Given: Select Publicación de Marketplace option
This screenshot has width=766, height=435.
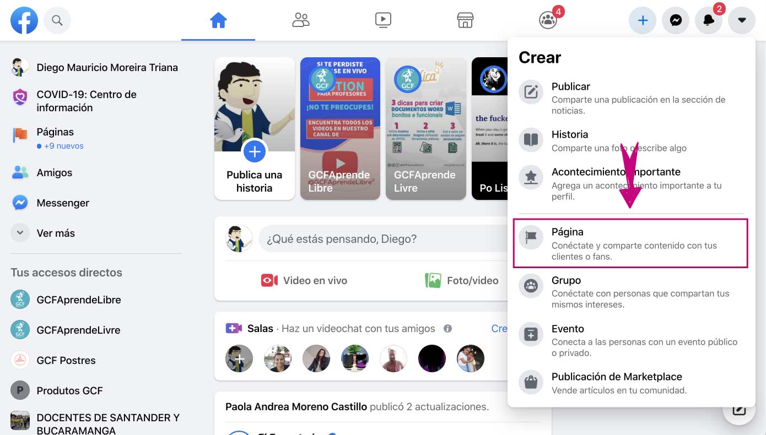Looking at the screenshot, I should [x=631, y=383].
